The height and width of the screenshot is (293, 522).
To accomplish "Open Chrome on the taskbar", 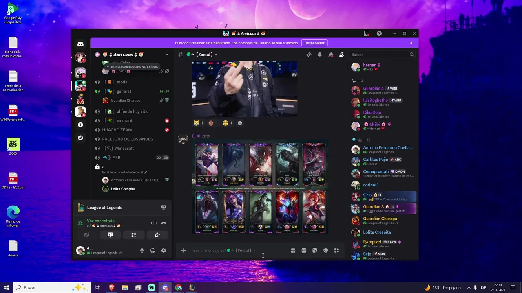I will (x=178, y=288).
